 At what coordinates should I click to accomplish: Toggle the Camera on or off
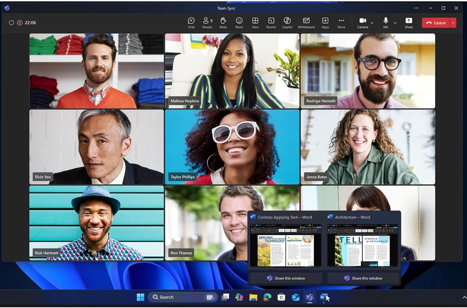362,23
